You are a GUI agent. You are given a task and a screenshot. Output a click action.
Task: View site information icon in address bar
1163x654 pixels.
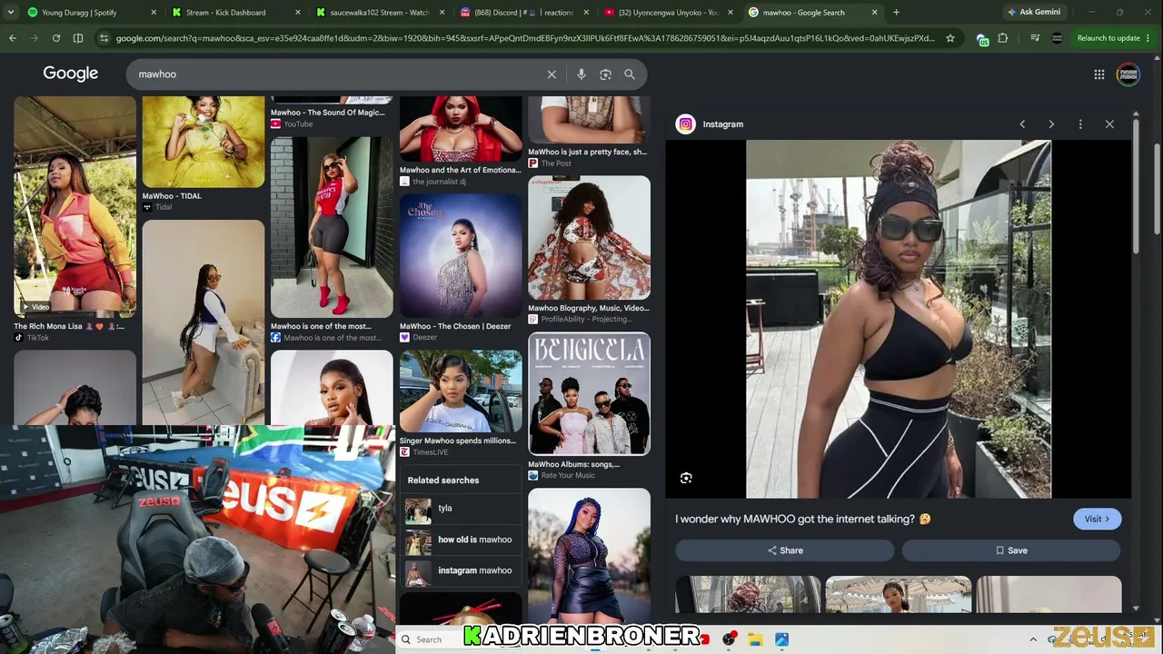[x=104, y=38]
